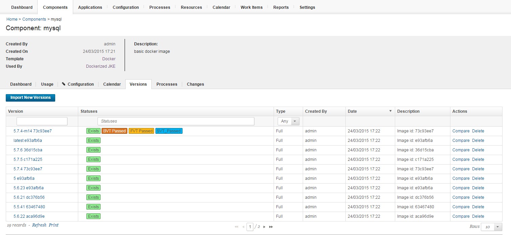Screen dimensions: 511x235
Task: Refresh the versions table
Action: 39,225
